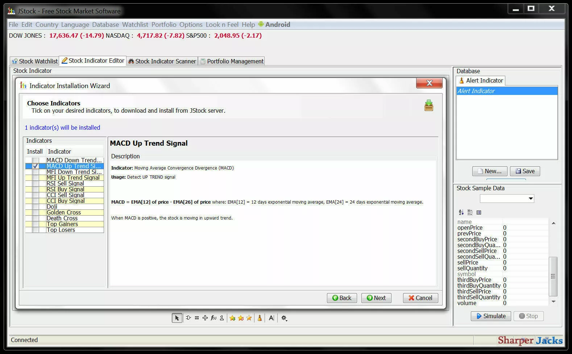
Task: Open the Look n Feel menu
Action: click(x=222, y=25)
